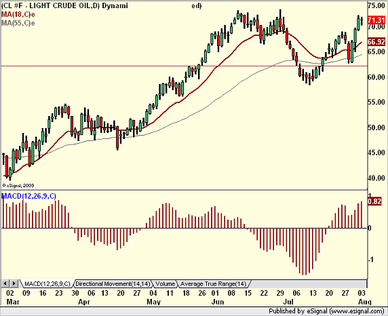Open the eSignal website link in footer
This screenshot has height=316, width=388.
coord(356,311)
